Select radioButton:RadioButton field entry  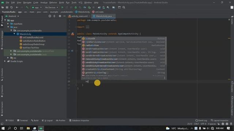(34, 41)
